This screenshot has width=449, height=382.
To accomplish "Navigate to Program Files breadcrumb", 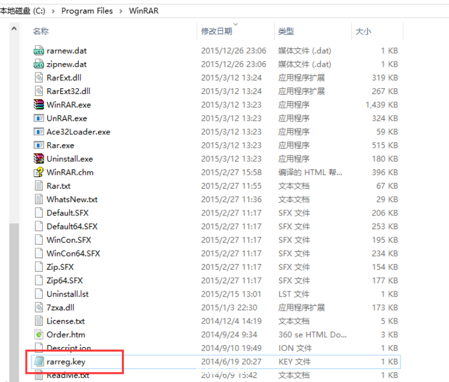I will coord(87,11).
